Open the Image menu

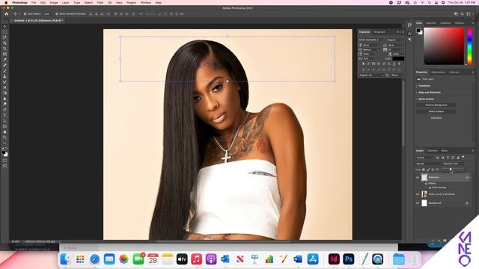[x=54, y=2]
